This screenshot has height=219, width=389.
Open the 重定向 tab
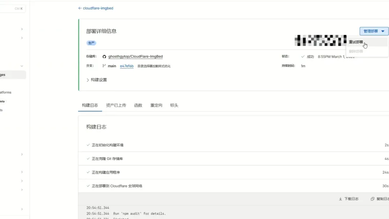click(156, 105)
